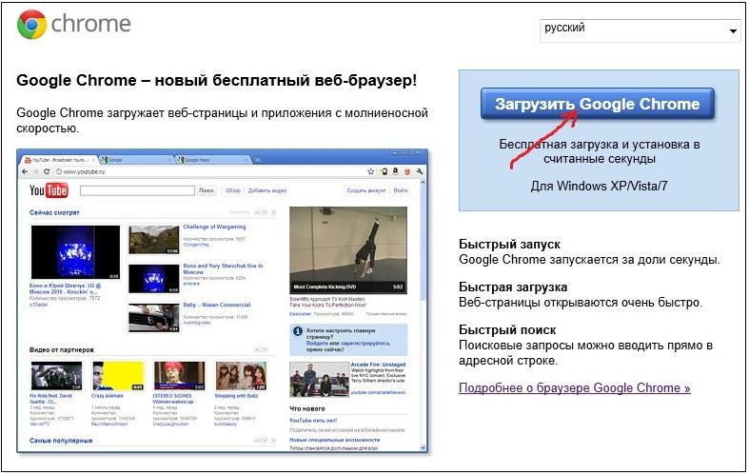The width and height of the screenshot is (749, 475).
Task: Open the Добавить видео link
Action: [x=267, y=190]
